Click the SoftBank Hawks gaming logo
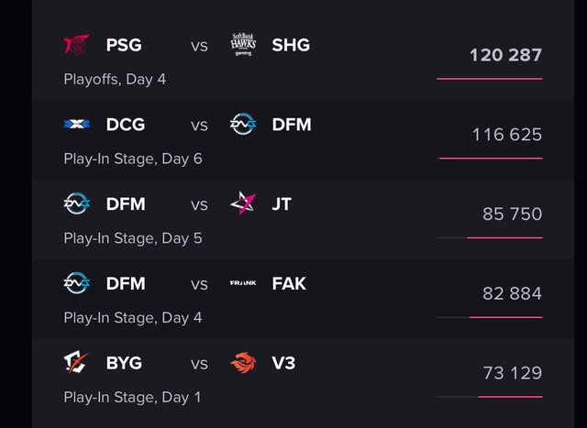587x428 pixels. pos(243,44)
